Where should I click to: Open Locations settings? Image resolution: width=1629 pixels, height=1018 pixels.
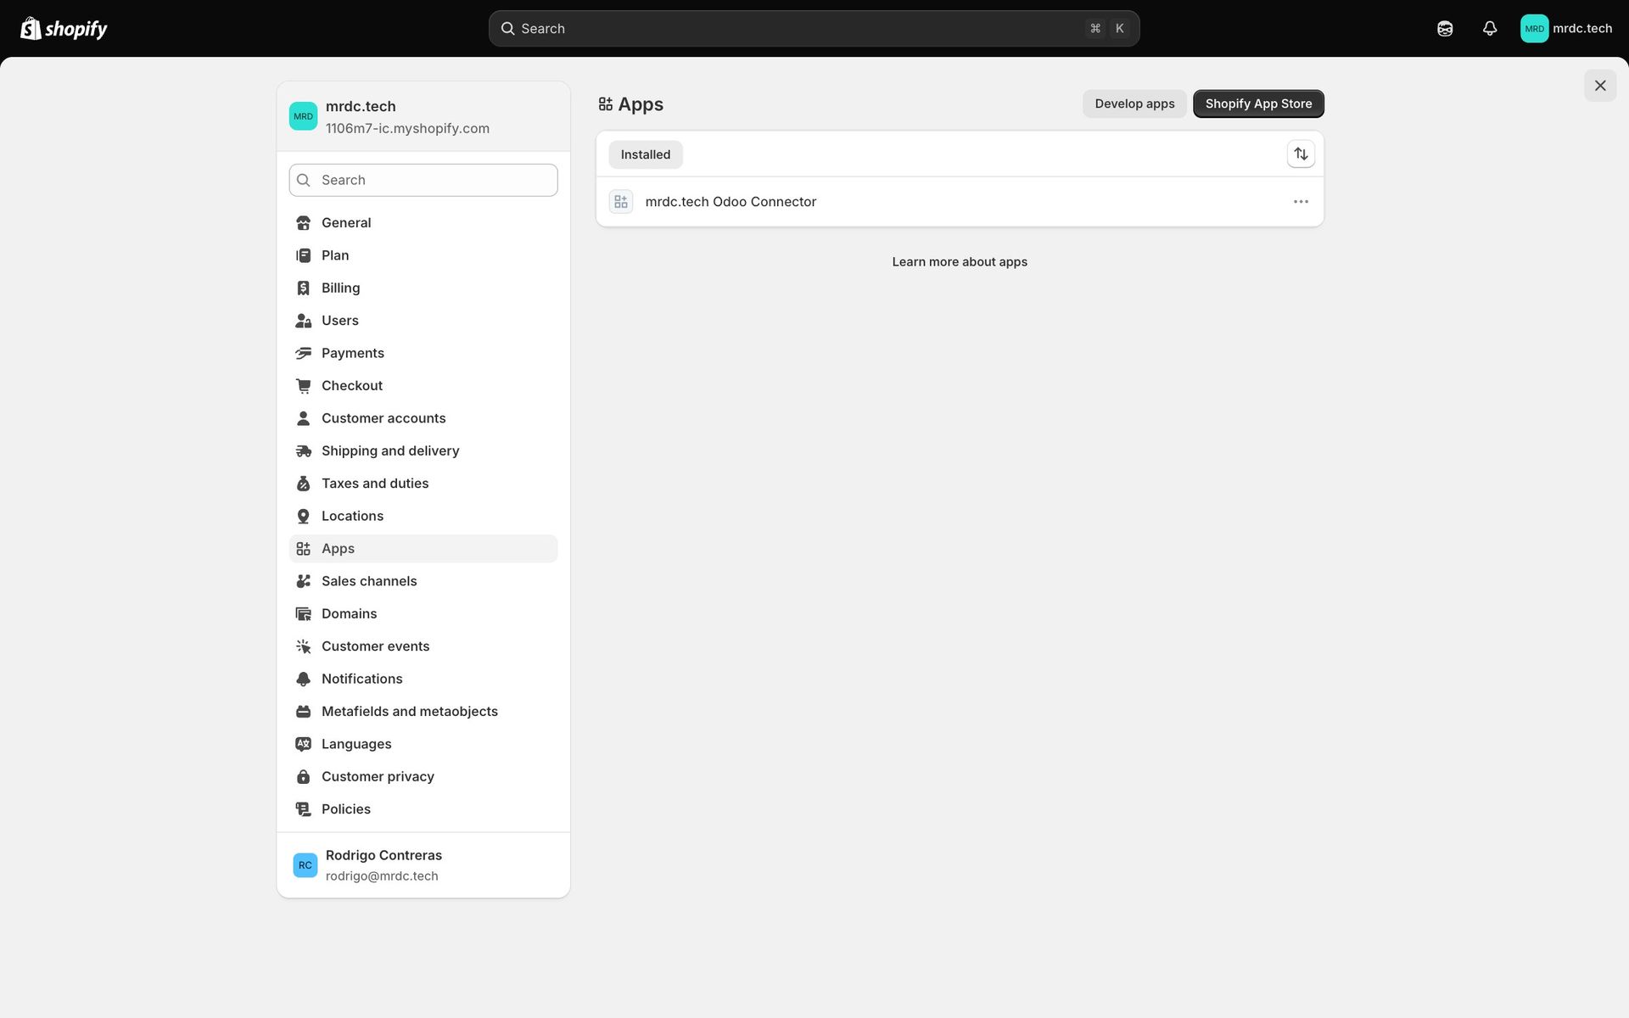[423, 516]
